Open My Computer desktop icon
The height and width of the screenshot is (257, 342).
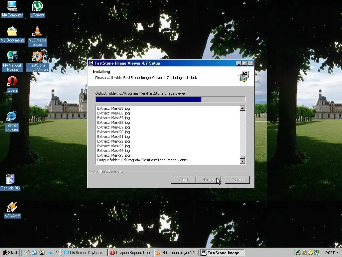[x=12, y=9]
